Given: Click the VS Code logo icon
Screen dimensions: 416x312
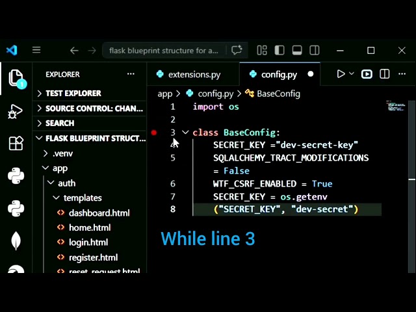Looking at the screenshot, I should [12, 50].
